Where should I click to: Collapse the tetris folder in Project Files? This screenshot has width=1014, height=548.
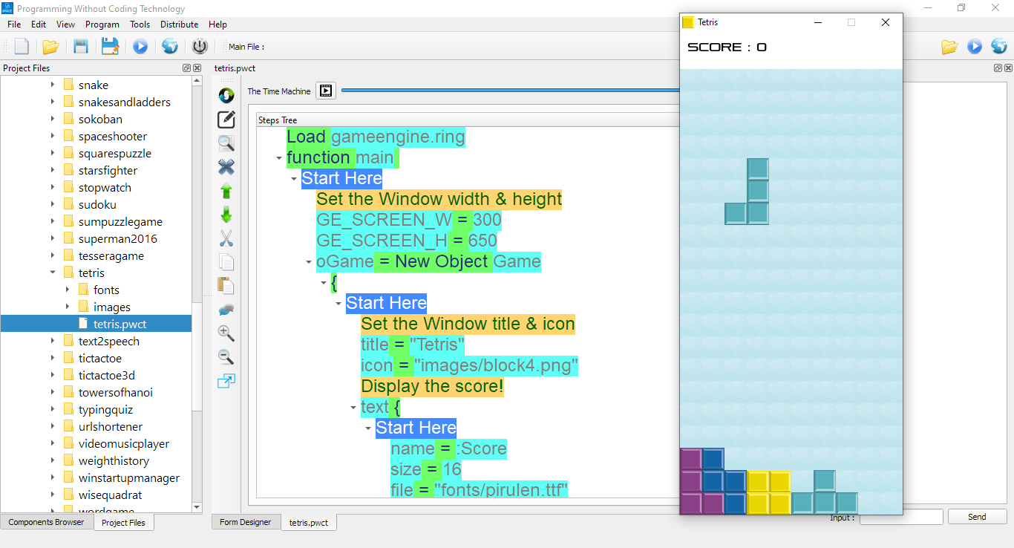click(53, 273)
